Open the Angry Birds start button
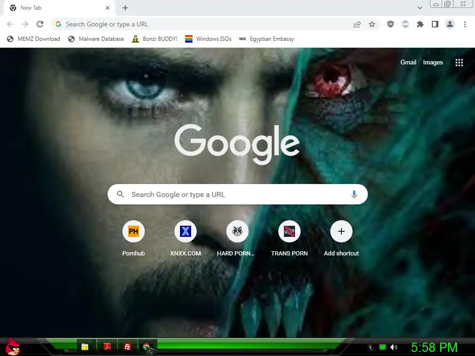This screenshot has height=356, width=475. (x=13, y=347)
